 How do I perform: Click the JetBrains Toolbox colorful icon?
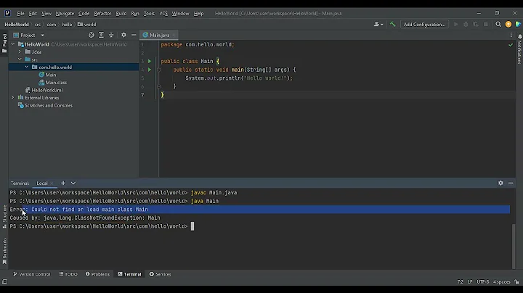(x=518, y=25)
